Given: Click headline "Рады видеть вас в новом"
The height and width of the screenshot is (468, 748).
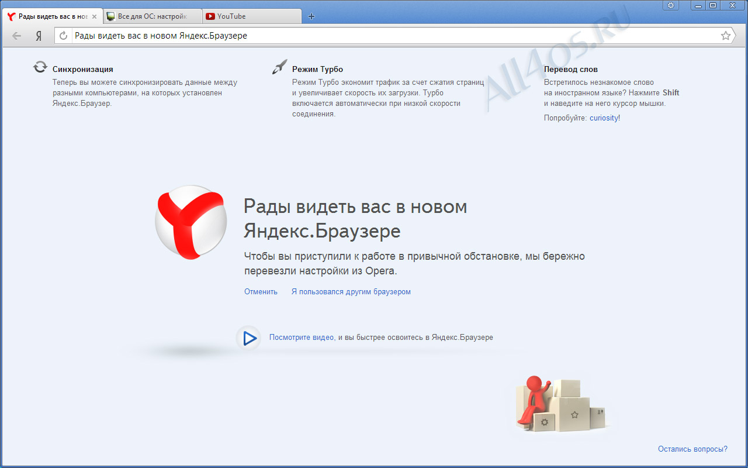Looking at the screenshot, I should 355,207.
